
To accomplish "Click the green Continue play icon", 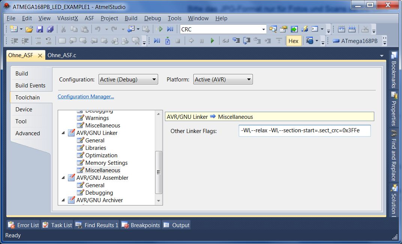I will [212, 41].
